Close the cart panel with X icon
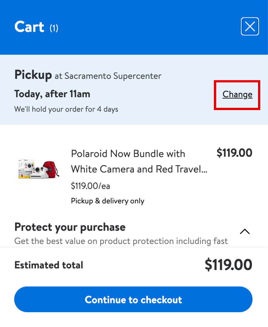This screenshot has width=268, height=327. pos(250,26)
